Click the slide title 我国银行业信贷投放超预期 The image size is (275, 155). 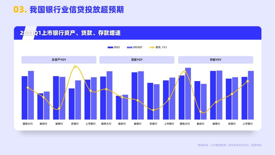click(77, 10)
